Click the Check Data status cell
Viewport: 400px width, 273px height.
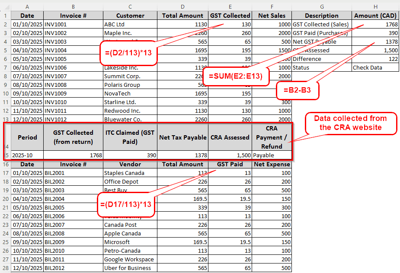coord(375,68)
